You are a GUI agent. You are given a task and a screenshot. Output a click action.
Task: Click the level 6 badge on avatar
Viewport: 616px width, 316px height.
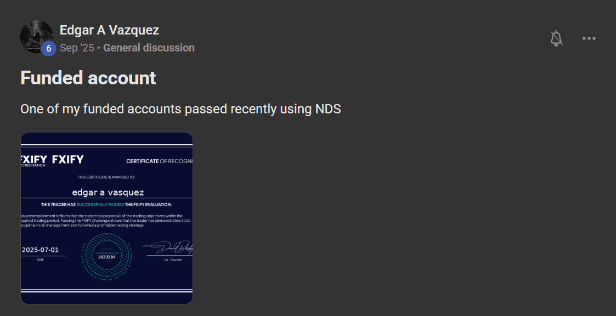48,49
